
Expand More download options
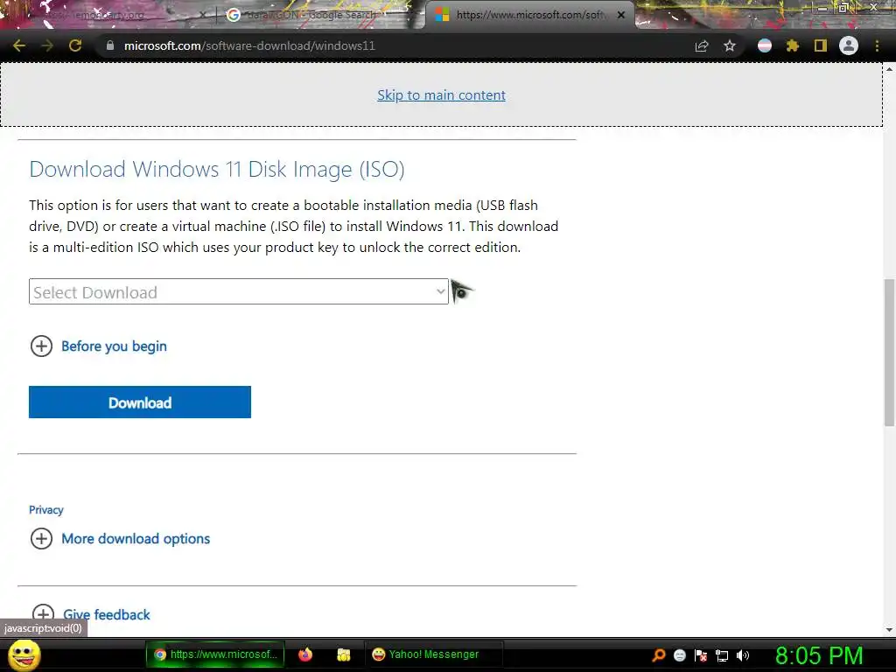[x=120, y=539]
